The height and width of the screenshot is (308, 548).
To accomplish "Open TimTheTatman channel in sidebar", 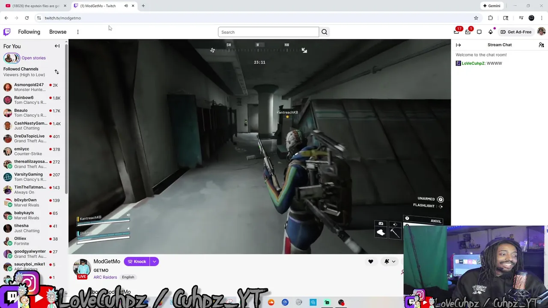I will 34,190.
